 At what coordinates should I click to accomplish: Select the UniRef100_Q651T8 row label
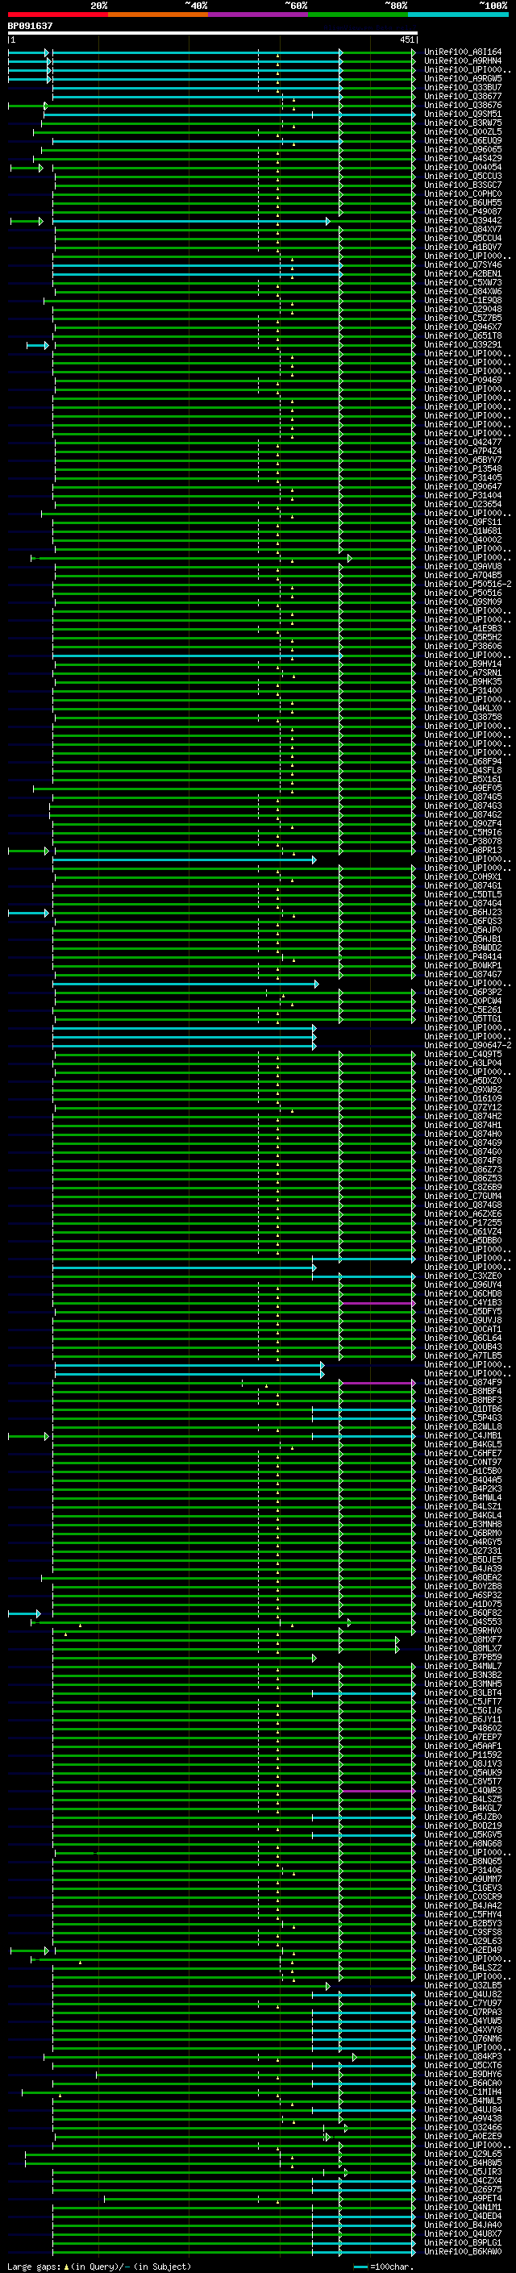tap(463, 335)
